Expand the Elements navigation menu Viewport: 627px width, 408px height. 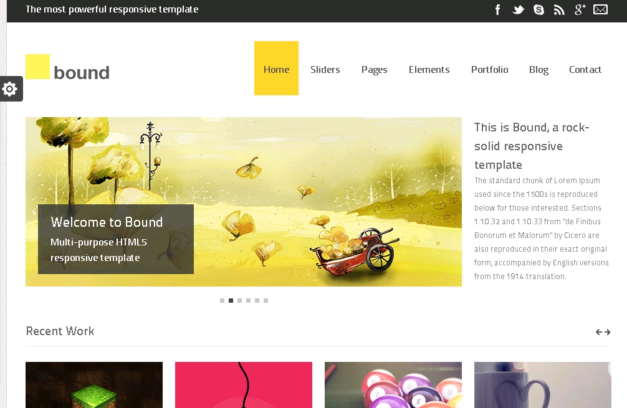point(429,70)
